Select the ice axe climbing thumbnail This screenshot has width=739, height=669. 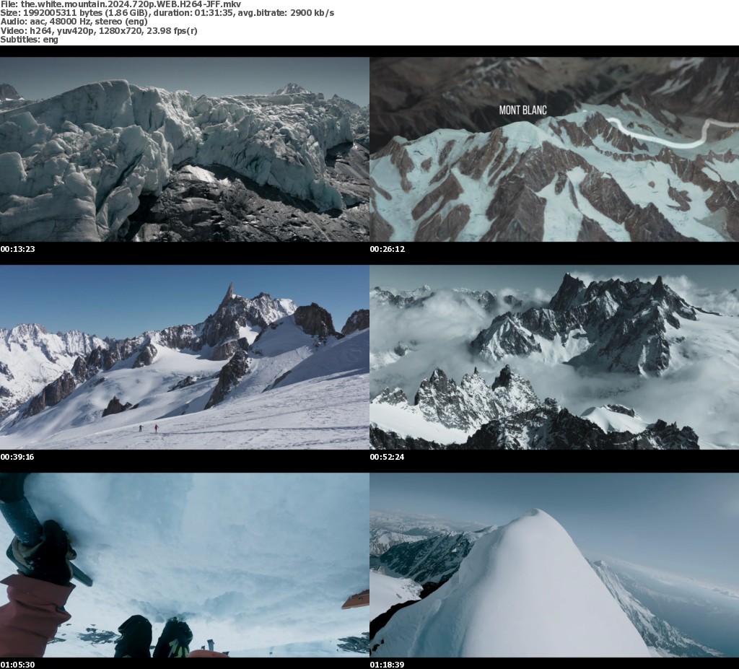tap(184, 565)
